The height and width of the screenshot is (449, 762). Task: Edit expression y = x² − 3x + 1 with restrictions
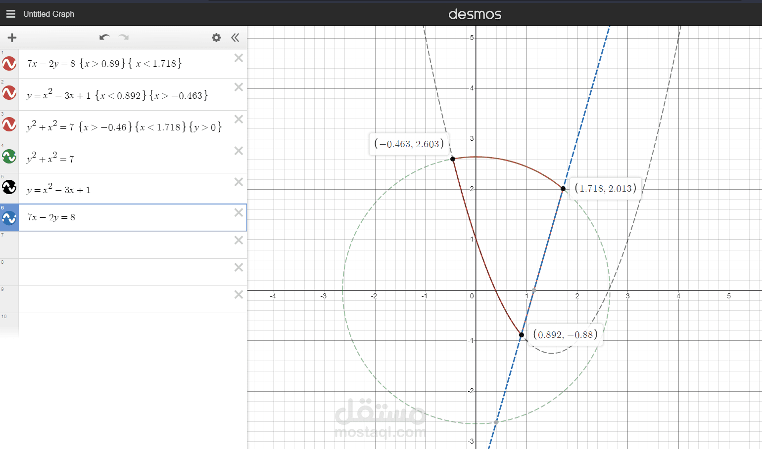117,94
